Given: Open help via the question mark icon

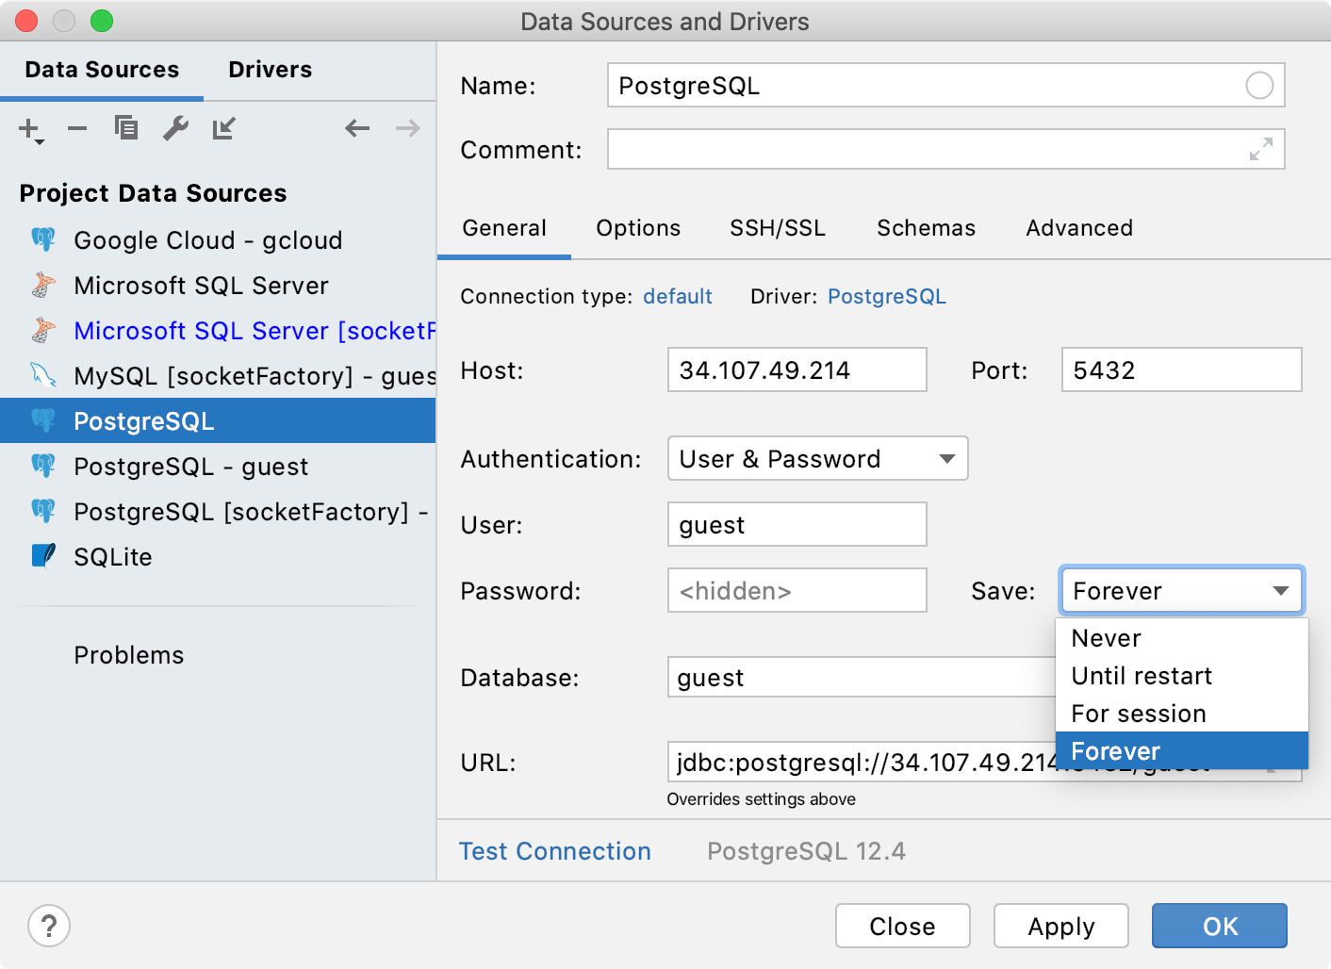Looking at the screenshot, I should click(49, 927).
